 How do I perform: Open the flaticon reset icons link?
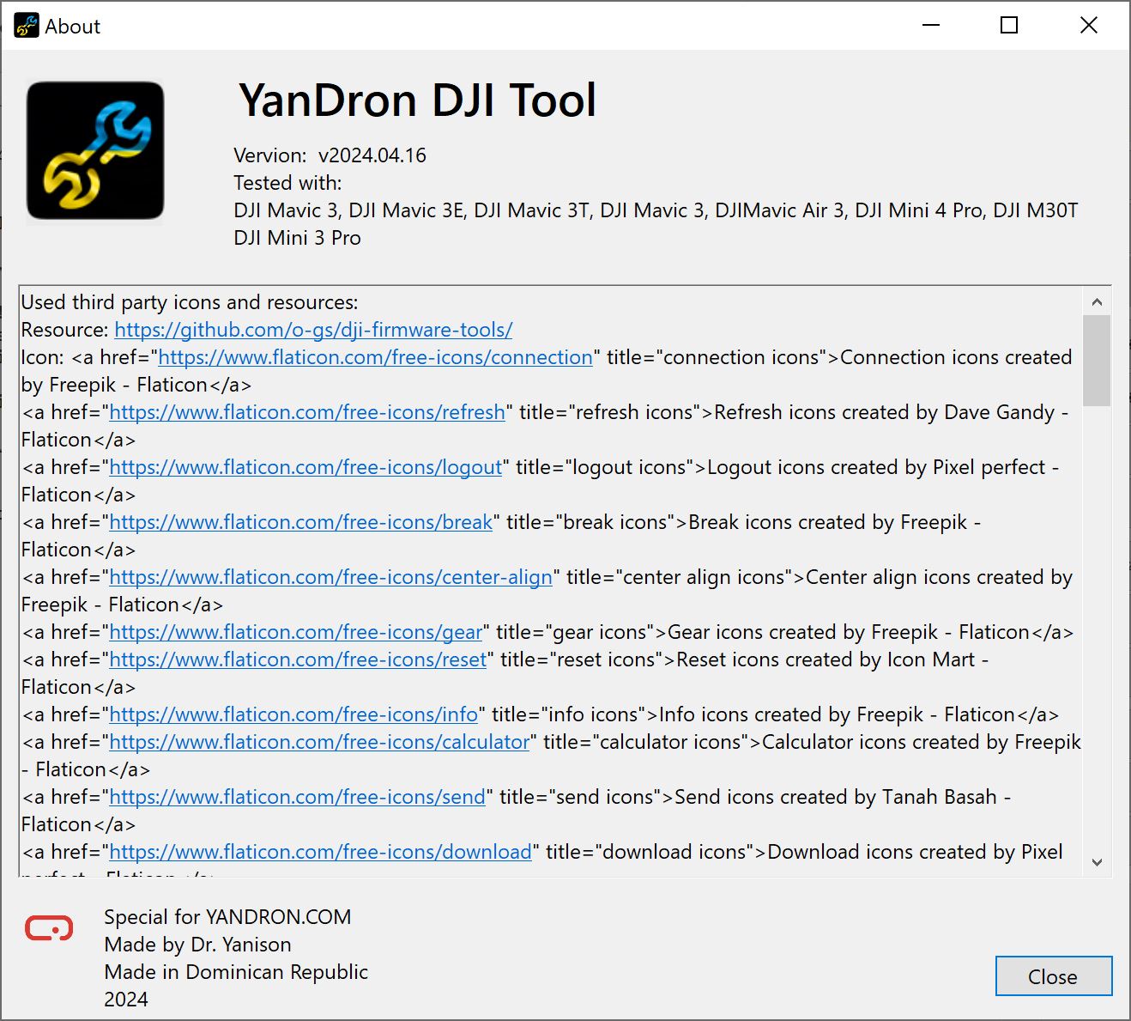coord(298,659)
